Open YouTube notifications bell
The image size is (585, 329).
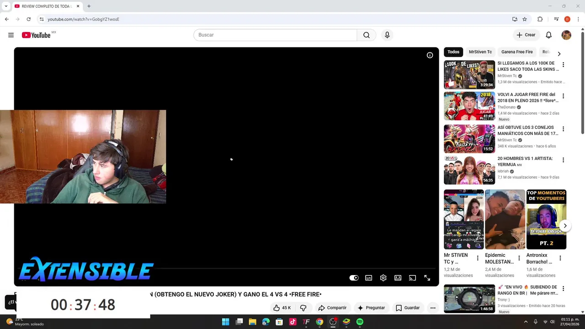coord(549,35)
